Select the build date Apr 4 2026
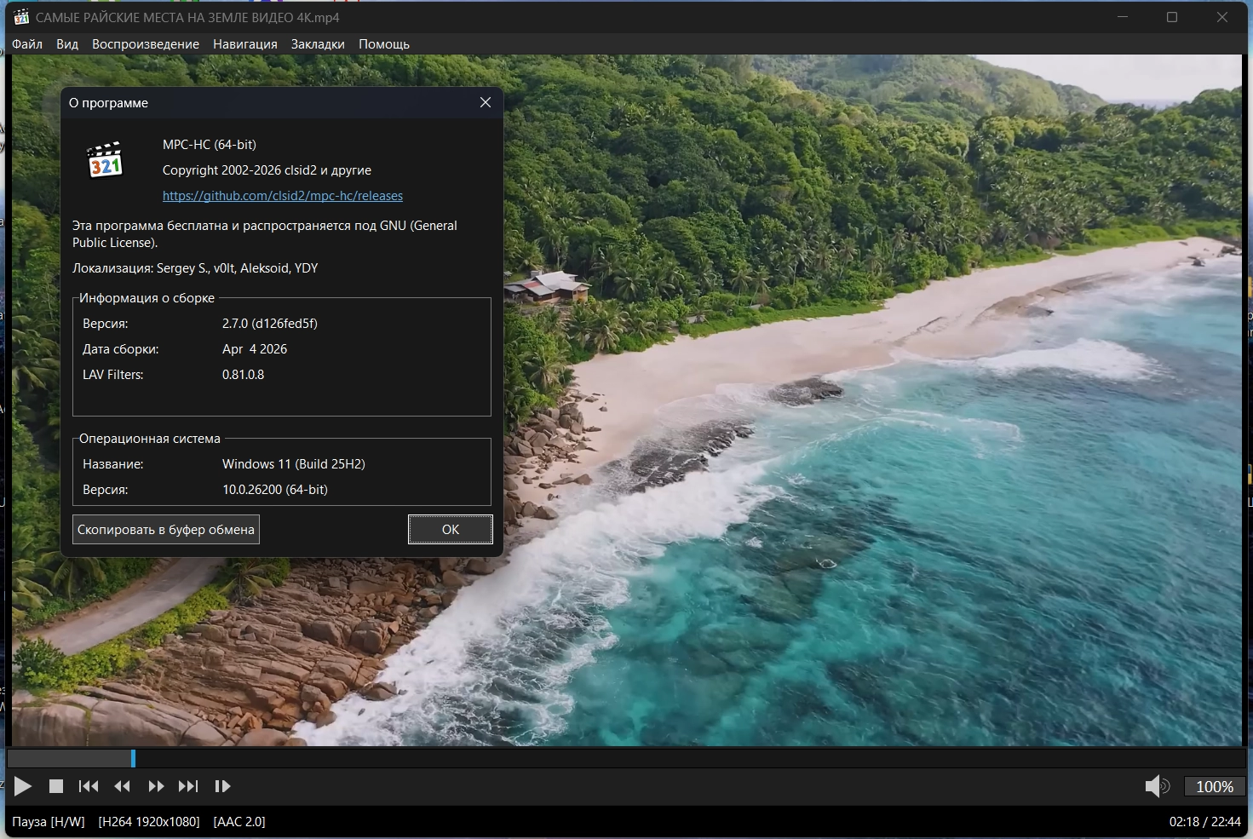This screenshot has width=1253, height=839. (x=255, y=349)
